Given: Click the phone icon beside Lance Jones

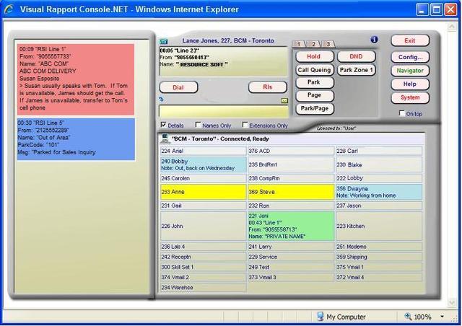Looking at the screenshot, I should pos(164,42).
